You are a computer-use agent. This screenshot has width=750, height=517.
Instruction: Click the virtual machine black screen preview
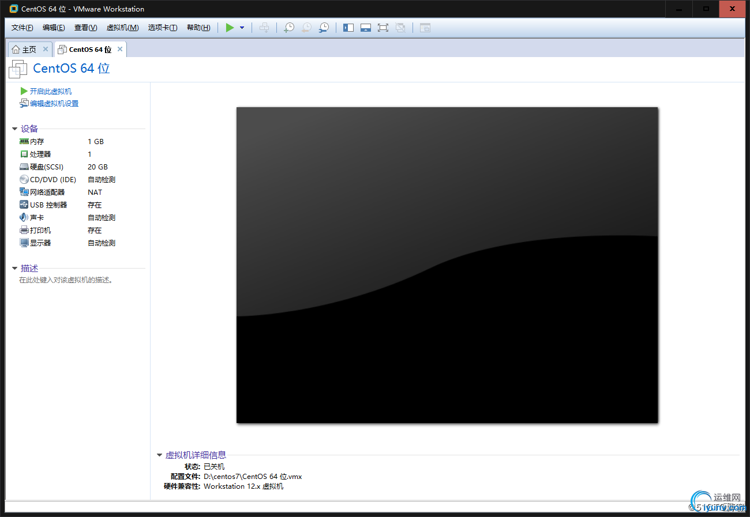click(447, 265)
